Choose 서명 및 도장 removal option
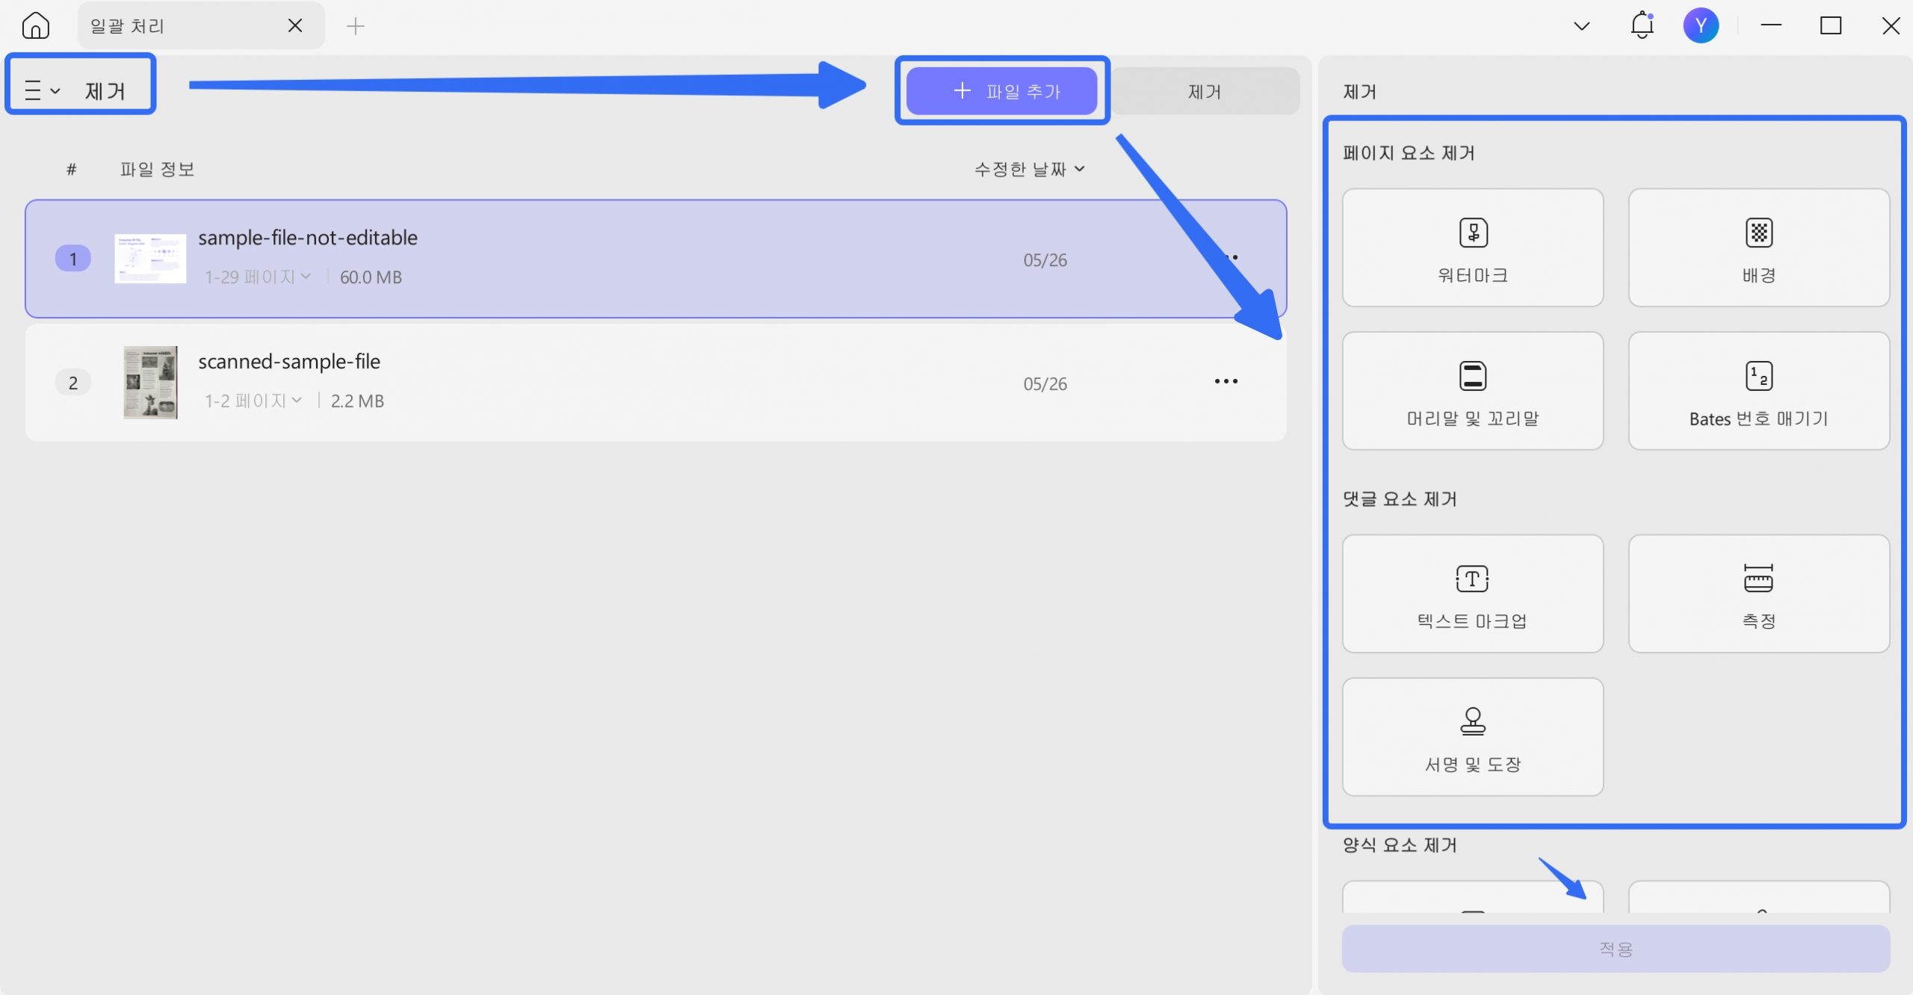Screen dimensions: 1913x995 pyautogui.click(x=1472, y=737)
